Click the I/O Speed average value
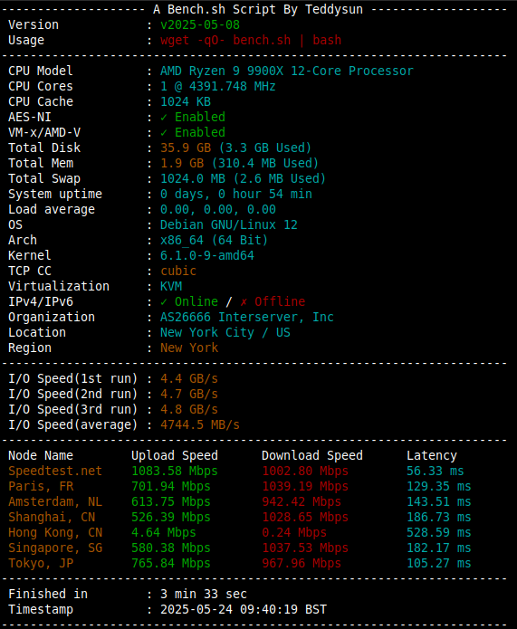The height and width of the screenshot is (629, 517). tap(200, 424)
